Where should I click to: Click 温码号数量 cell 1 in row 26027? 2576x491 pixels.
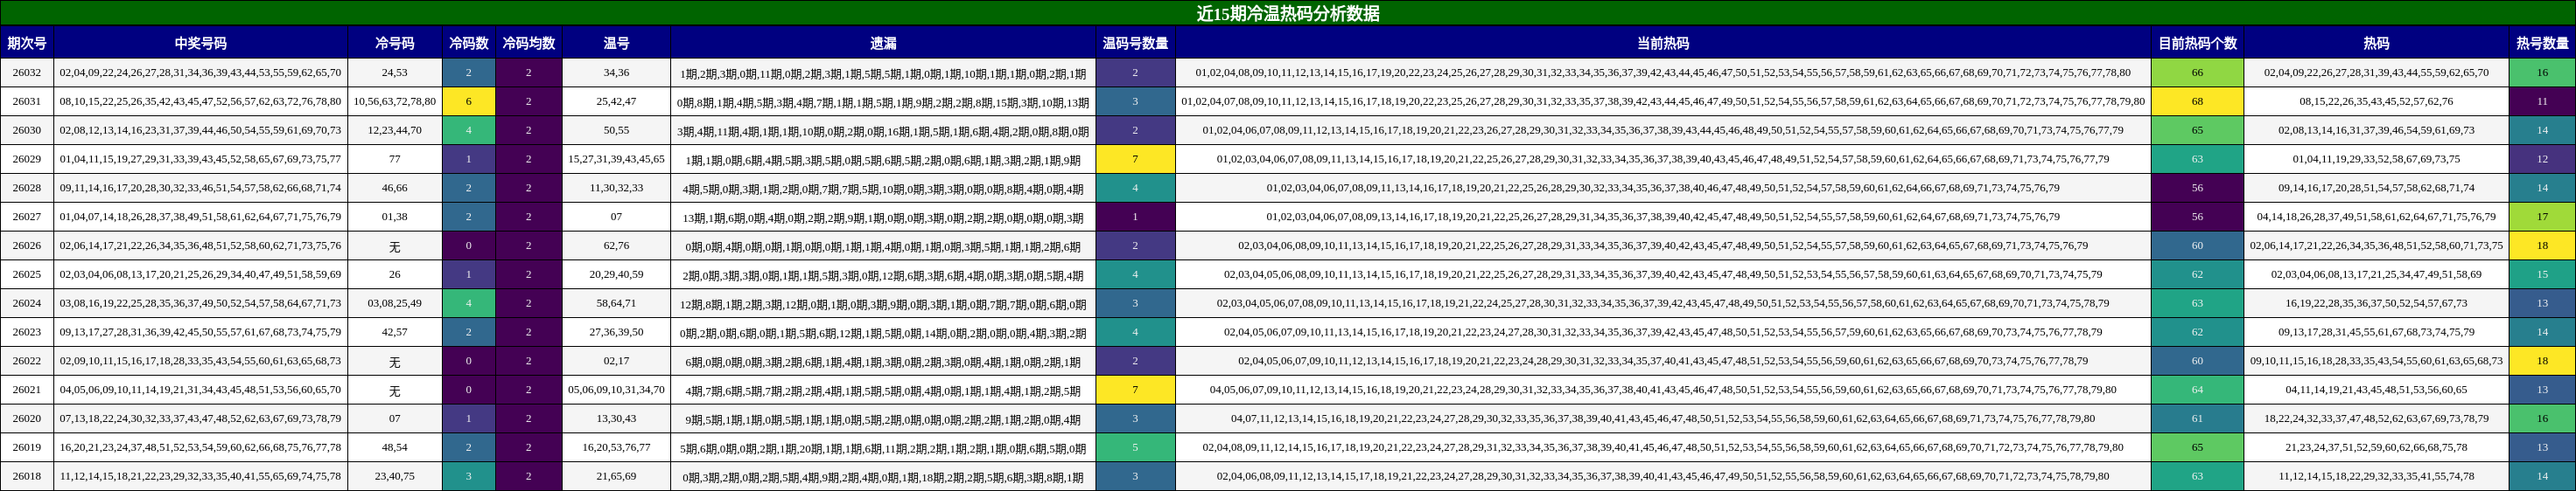[x=1135, y=217]
